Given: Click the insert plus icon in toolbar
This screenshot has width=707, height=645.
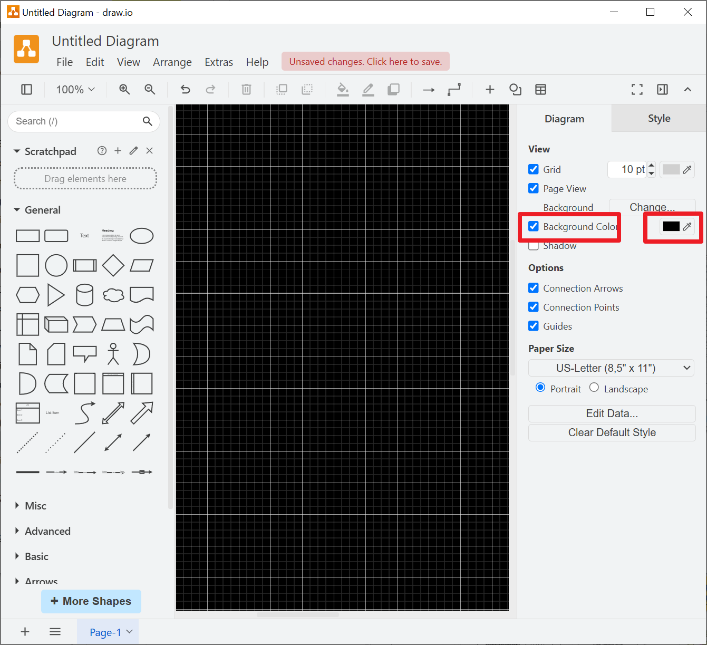Looking at the screenshot, I should 490,90.
